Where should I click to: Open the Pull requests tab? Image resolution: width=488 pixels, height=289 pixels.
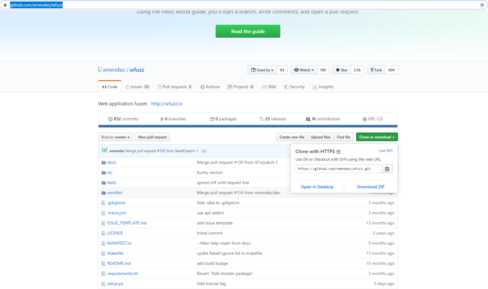175,87
